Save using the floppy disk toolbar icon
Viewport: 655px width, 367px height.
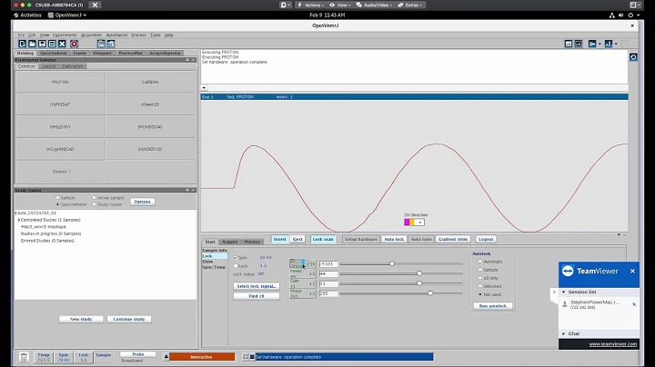click(42, 44)
